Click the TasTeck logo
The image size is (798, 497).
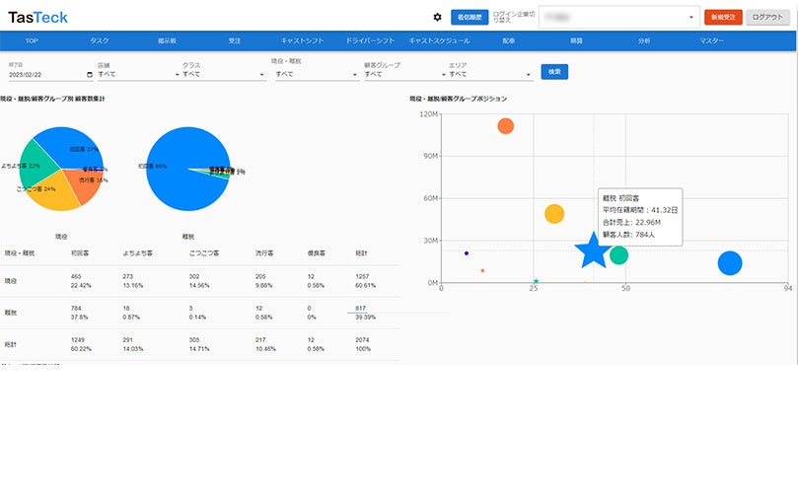(37, 18)
